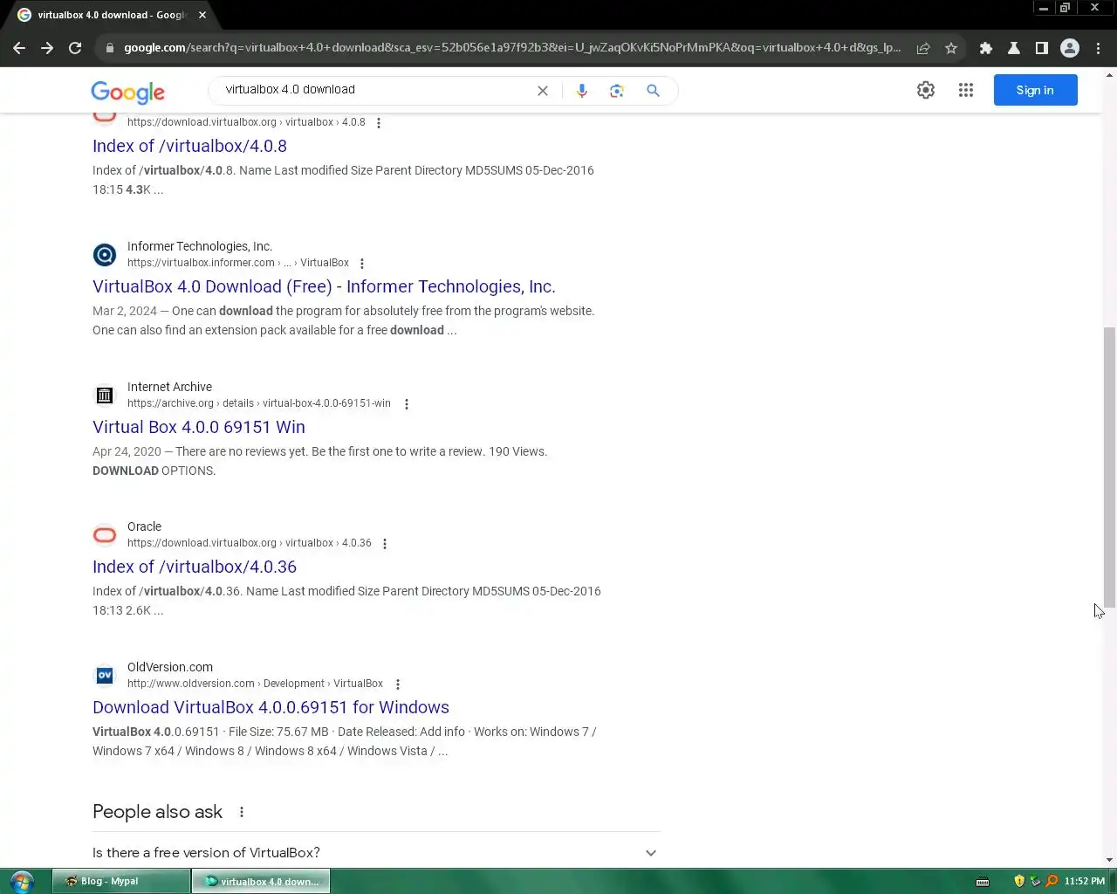The height and width of the screenshot is (894, 1117).
Task: Open more options for OldVersion result
Action: pyautogui.click(x=398, y=684)
